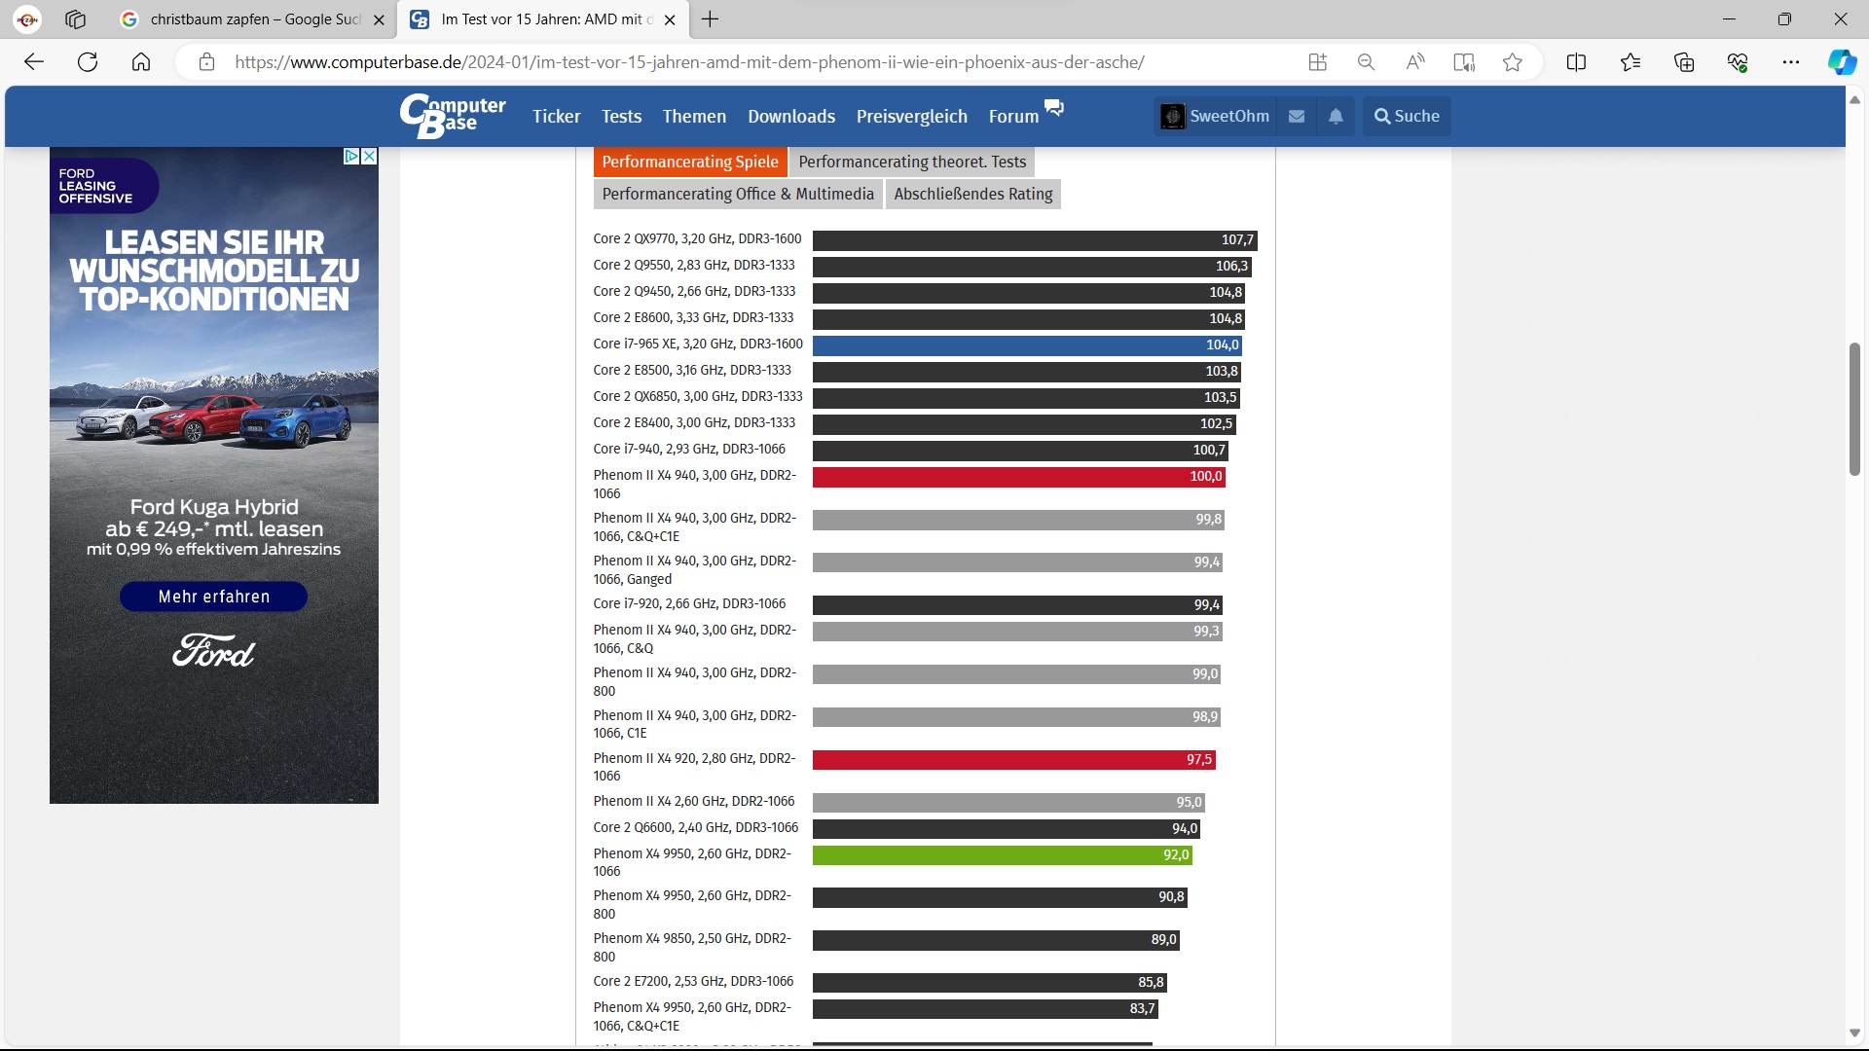Viewport: 1869px width, 1051px height.
Task: Click the Phenom II X4 2,60 GHz label
Action: coord(694,801)
